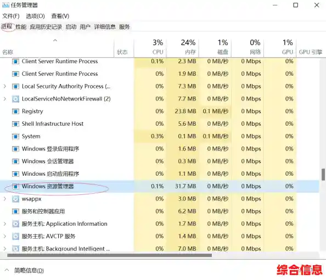Screen dimensions: 326x280
Task: Sort by the 状态 column header
Action: 123,48
